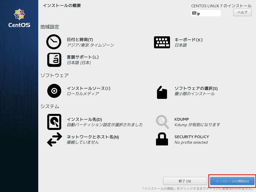This screenshot has width=256, height=192.
Task: Click the installation source disc icon
Action: coord(54,91)
